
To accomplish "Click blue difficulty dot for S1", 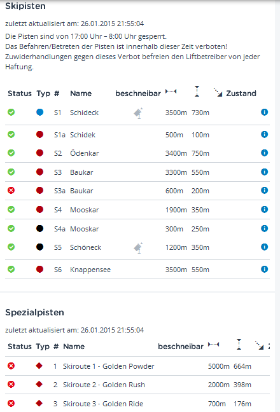I will pyautogui.click(x=39, y=112).
